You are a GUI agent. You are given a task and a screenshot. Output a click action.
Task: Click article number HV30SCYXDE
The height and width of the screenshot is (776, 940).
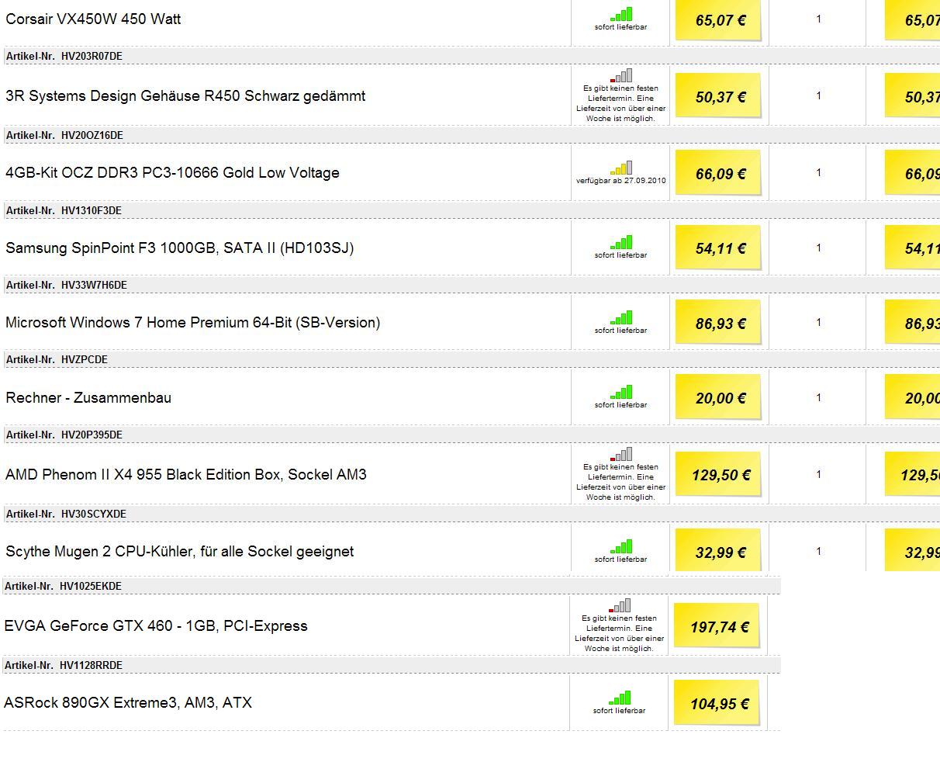(94, 514)
